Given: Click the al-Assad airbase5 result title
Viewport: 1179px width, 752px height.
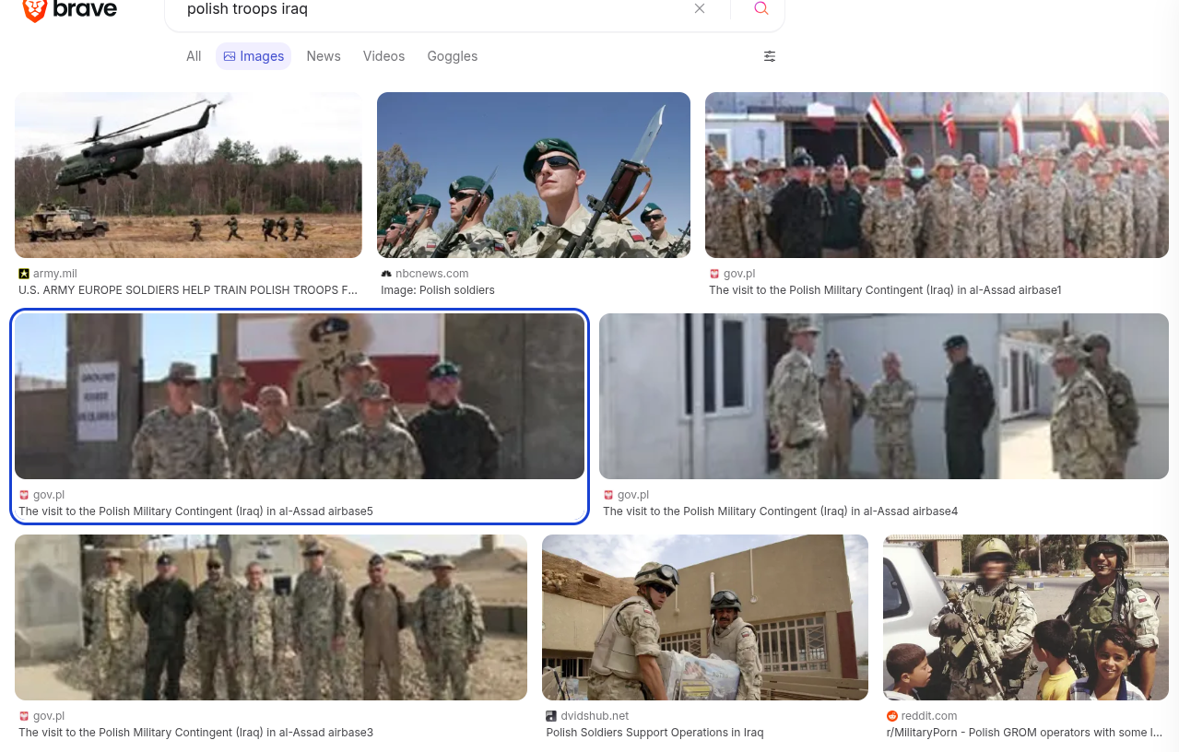Looking at the screenshot, I should point(195,511).
